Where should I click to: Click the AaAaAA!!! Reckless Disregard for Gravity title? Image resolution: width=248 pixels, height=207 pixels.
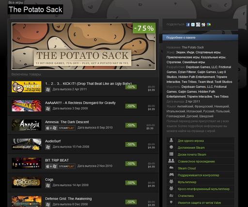tap(80, 103)
